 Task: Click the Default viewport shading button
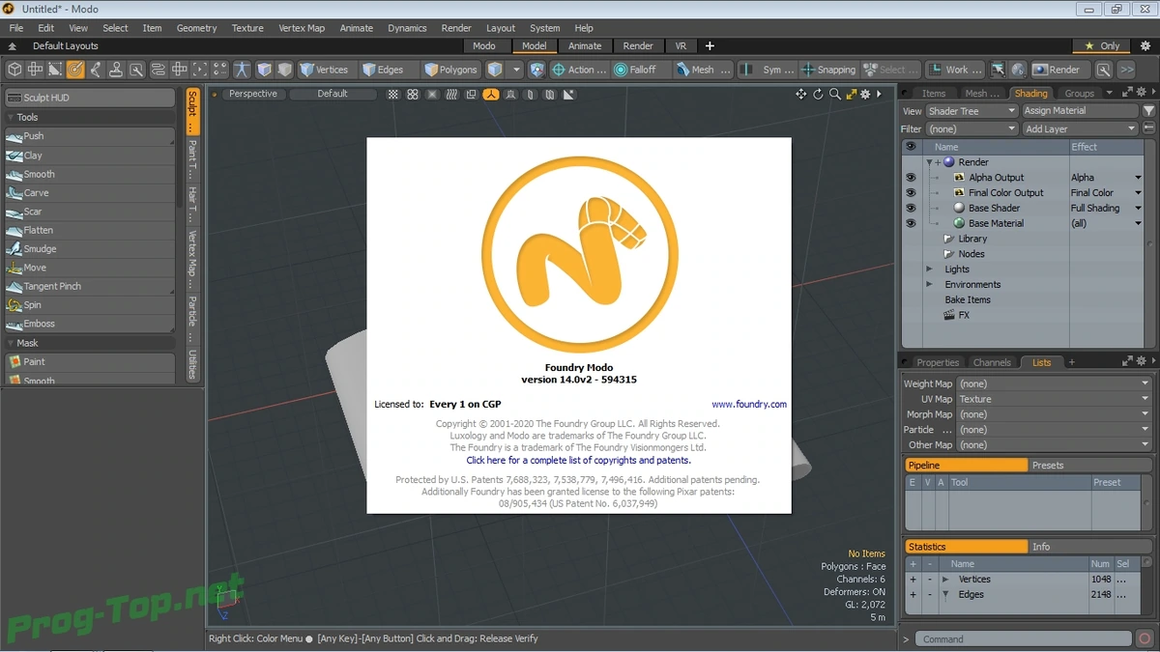333,94
